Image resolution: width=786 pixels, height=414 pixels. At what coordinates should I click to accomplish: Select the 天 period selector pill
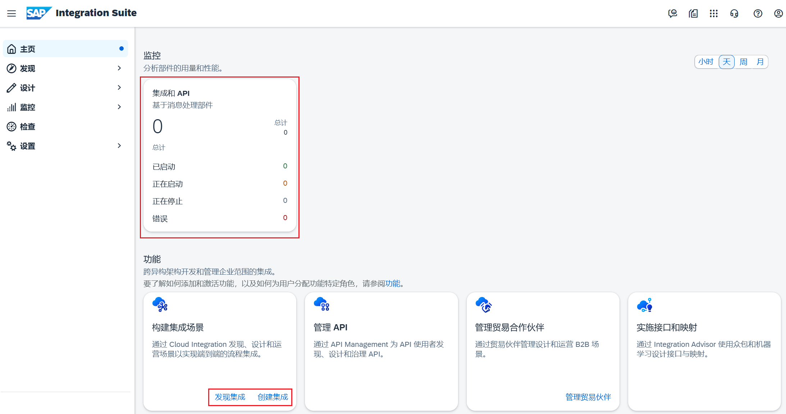pos(726,61)
